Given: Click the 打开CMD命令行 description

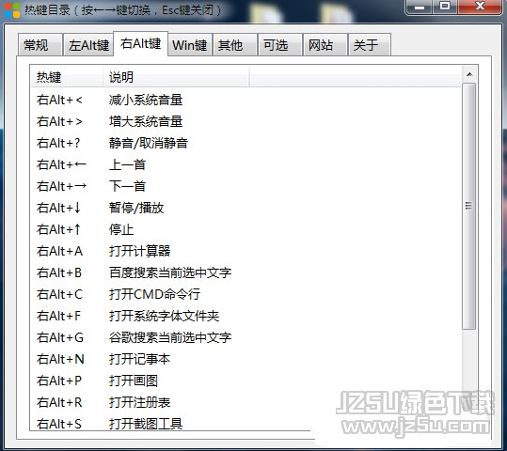Looking at the screenshot, I should 154,294.
